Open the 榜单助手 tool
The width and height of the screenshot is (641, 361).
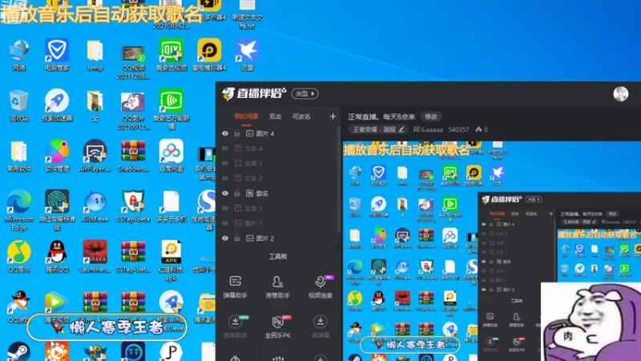pyautogui.click(x=236, y=327)
